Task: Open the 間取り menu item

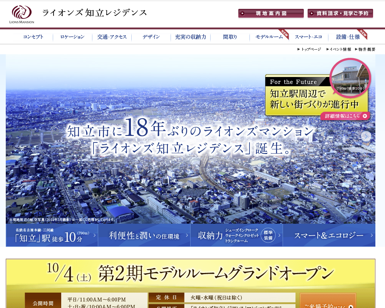Action: (x=230, y=37)
